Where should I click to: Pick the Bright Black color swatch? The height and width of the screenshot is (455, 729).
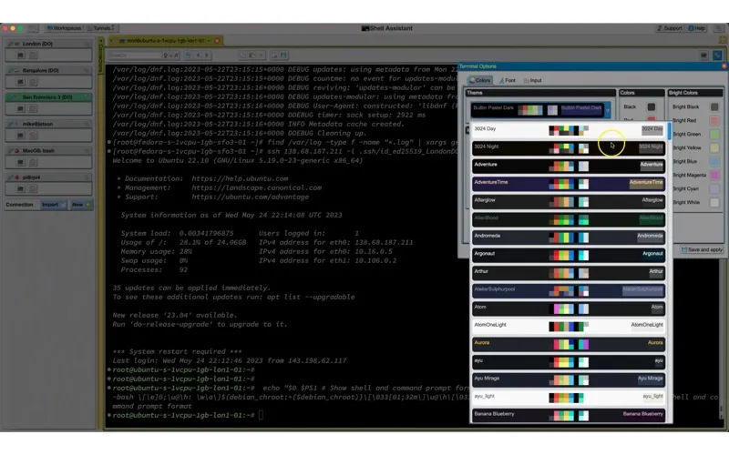click(x=714, y=106)
